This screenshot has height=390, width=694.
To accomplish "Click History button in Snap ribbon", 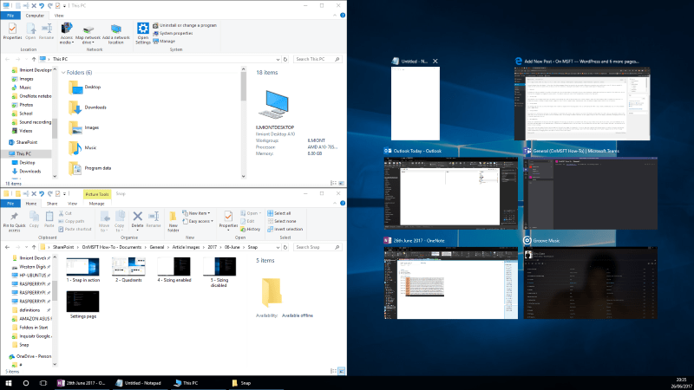I will (251, 229).
